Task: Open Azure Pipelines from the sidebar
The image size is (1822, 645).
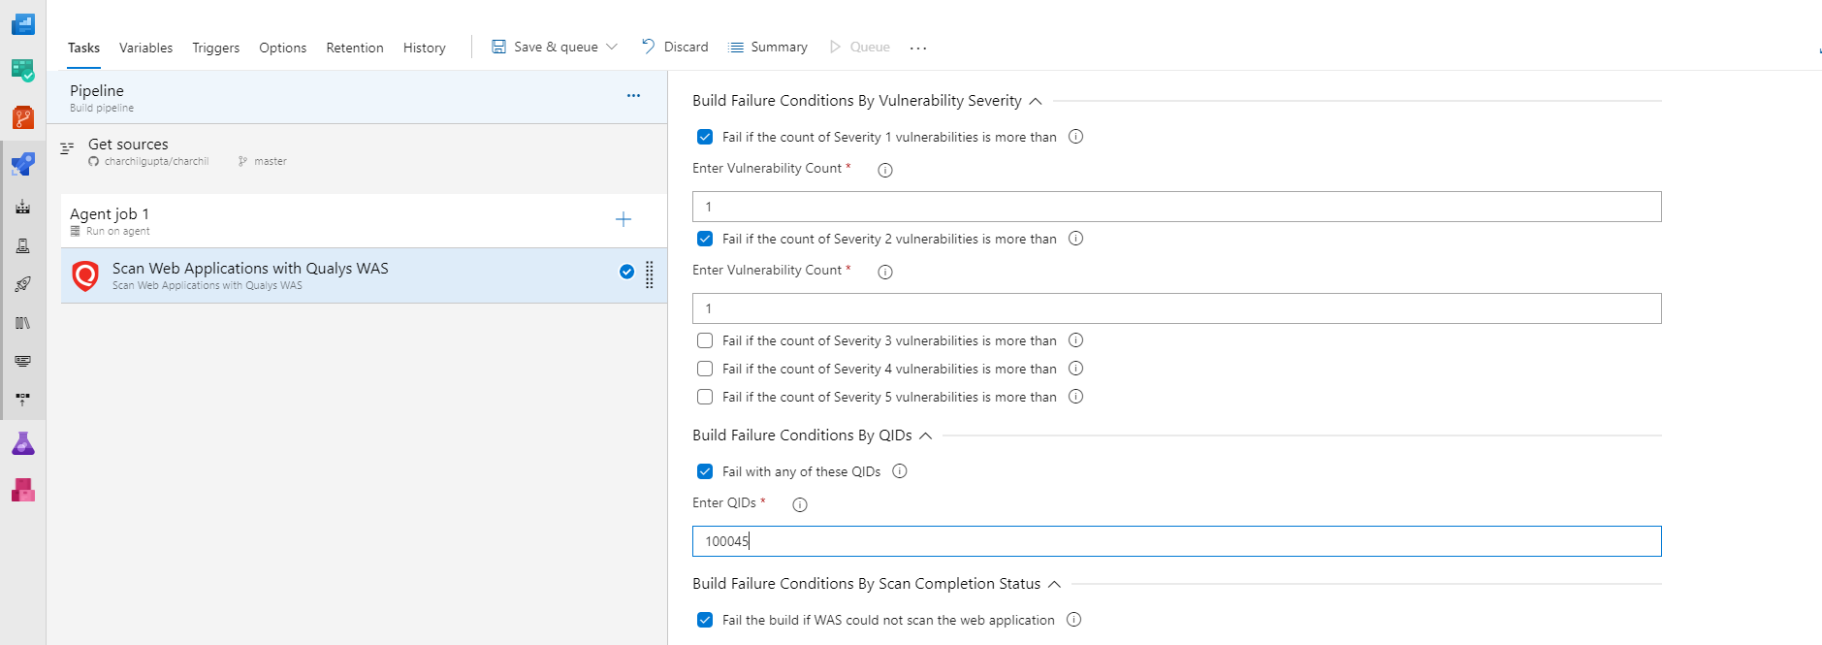Action: point(22,164)
